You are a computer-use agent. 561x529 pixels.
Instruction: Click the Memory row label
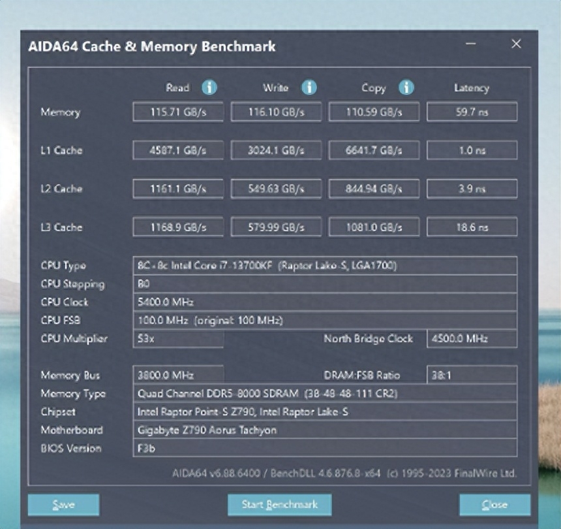tap(61, 112)
